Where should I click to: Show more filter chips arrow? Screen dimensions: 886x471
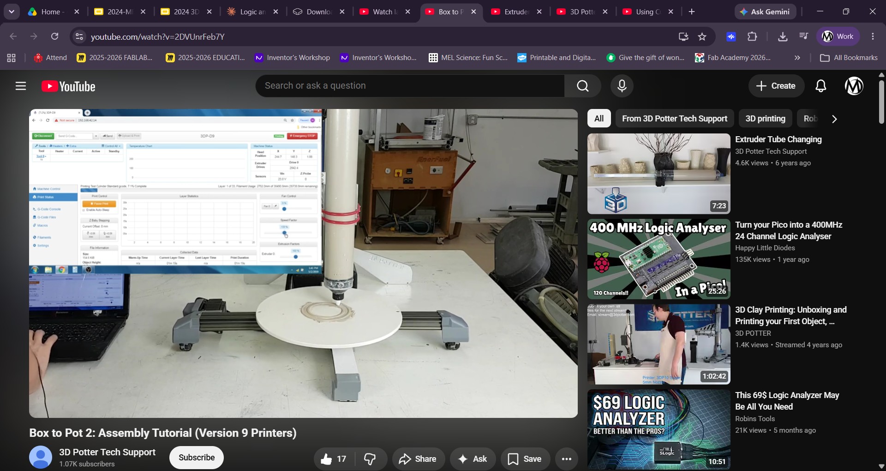click(x=834, y=119)
